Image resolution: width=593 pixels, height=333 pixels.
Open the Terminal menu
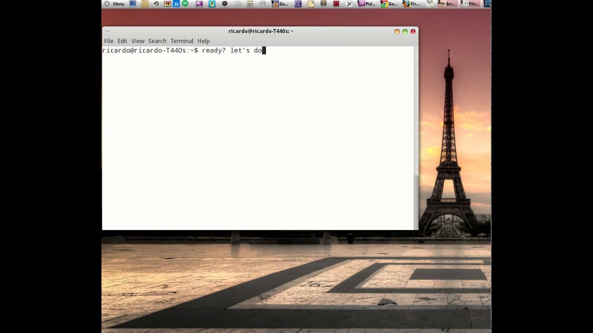pos(182,41)
